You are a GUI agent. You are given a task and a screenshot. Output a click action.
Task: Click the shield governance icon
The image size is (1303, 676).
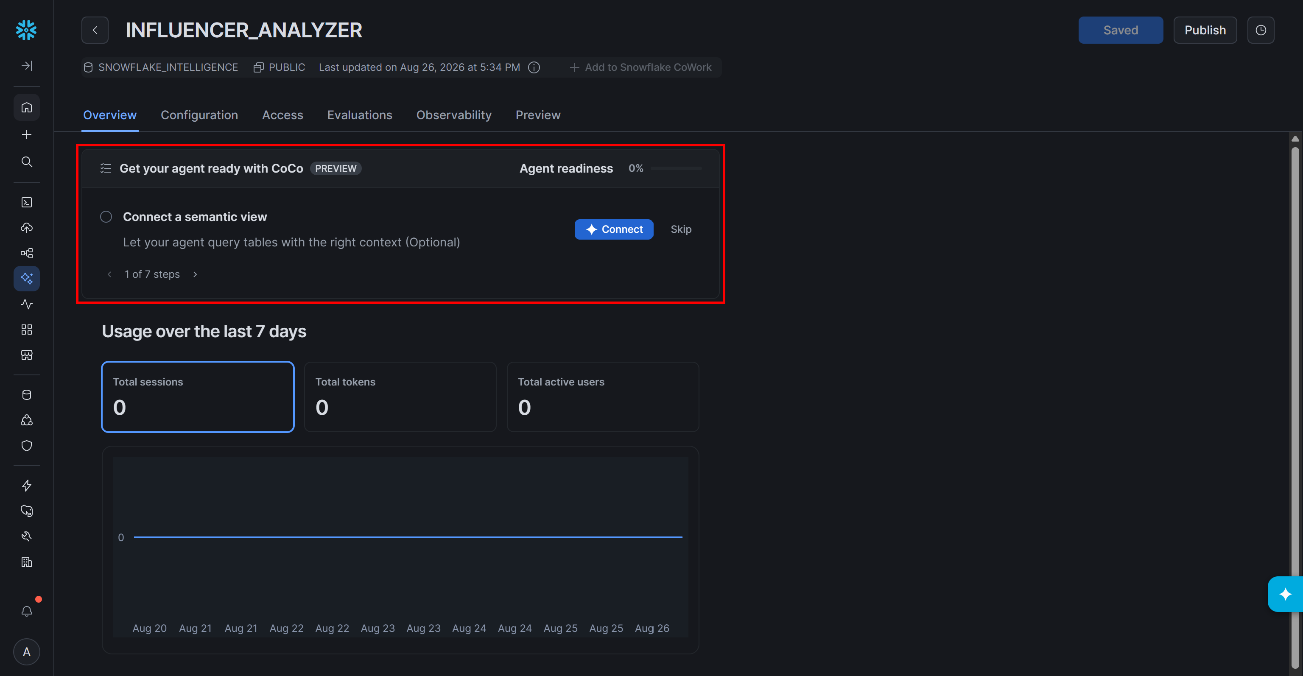[26, 445]
